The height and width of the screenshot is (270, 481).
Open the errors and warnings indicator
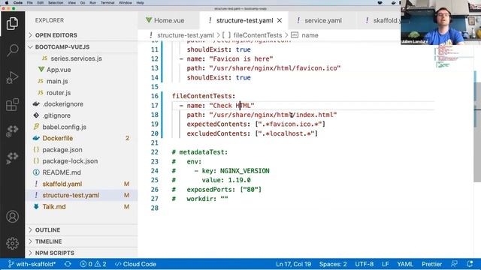tap(93, 264)
